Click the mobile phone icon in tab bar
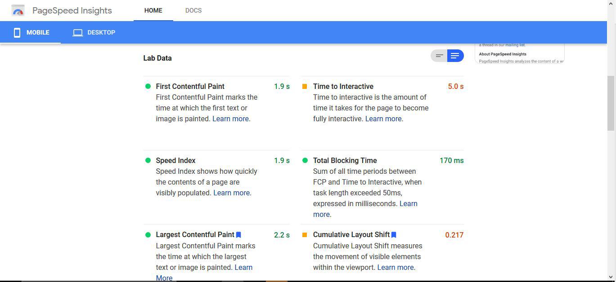 pyautogui.click(x=17, y=32)
